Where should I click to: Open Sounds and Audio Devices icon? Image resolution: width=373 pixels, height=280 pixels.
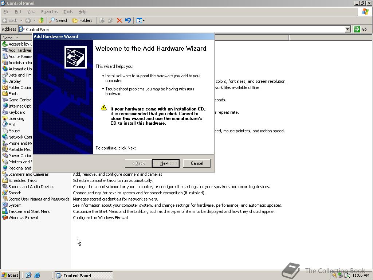tap(5, 186)
